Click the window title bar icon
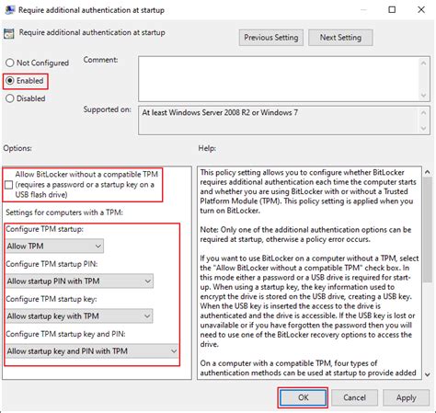This screenshot has width=436, height=413. pyautogui.click(x=10, y=10)
